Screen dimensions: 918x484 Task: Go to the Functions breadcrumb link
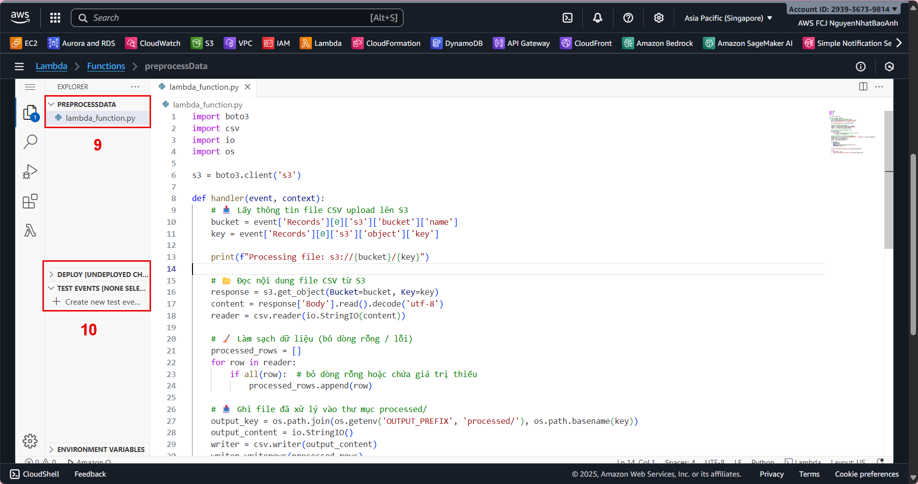click(x=106, y=66)
